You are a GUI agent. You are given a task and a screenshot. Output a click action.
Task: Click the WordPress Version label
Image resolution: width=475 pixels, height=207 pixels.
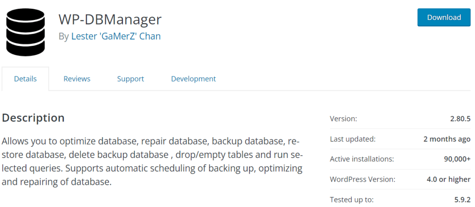(x=362, y=179)
